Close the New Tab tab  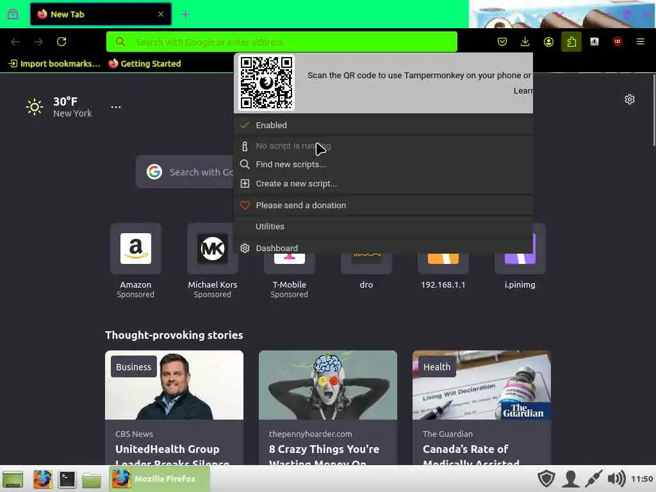point(161,14)
